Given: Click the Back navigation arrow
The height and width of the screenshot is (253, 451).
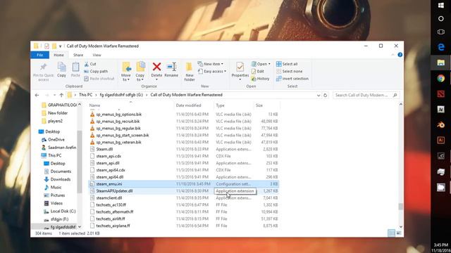Looking at the screenshot, I should tap(37, 95).
